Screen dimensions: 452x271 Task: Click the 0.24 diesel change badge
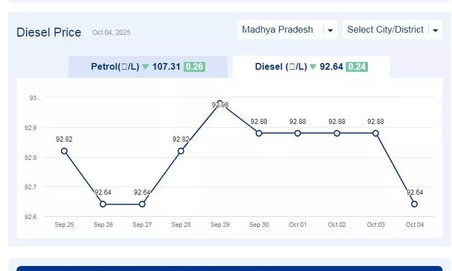[x=356, y=67]
